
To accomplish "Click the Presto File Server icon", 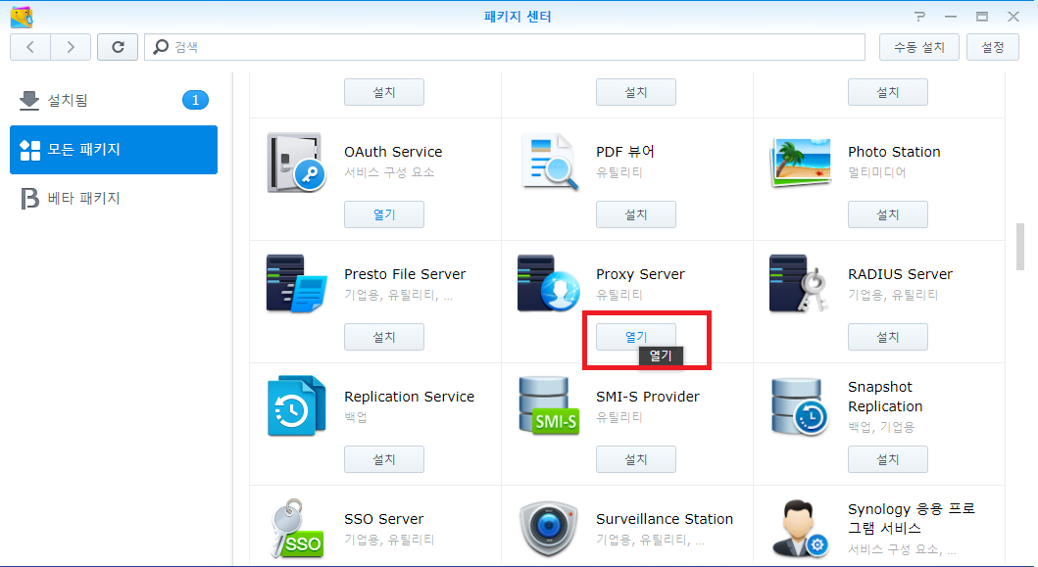I will (296, 284).
